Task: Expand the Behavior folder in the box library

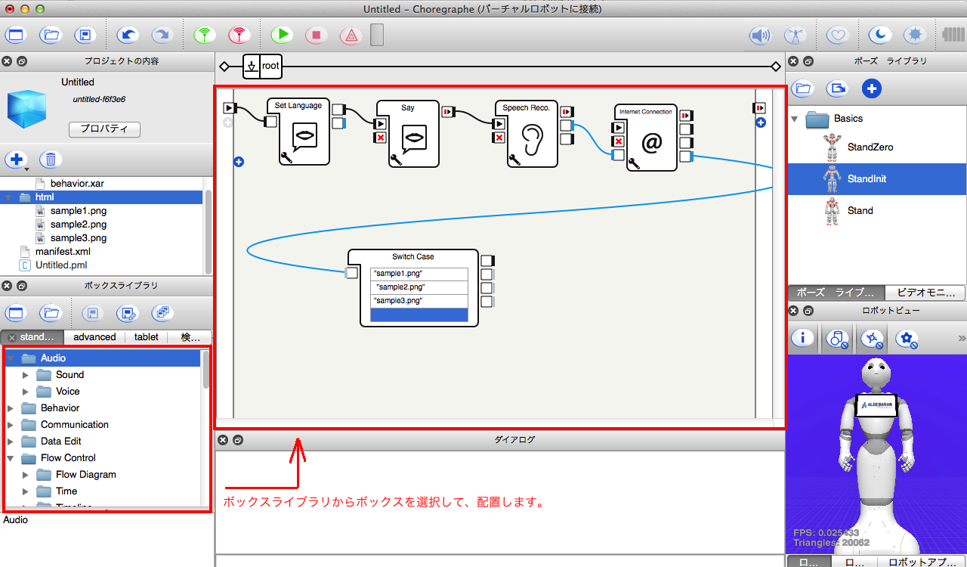Action: click(x=11, y=408)
